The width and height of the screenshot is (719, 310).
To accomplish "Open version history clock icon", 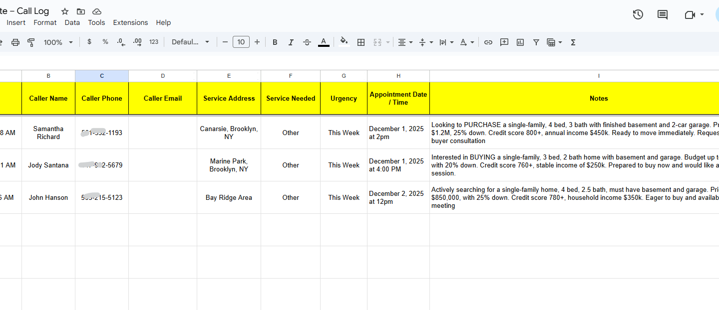I will pyautogui.click(x=638, y=15).
